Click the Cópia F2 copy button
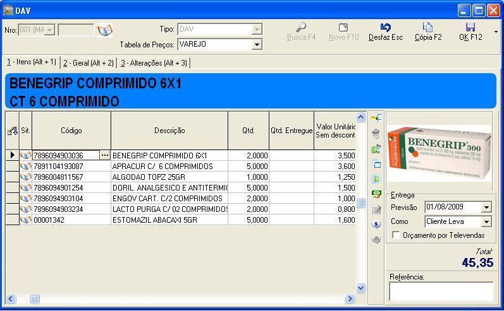 coord(428,32)
